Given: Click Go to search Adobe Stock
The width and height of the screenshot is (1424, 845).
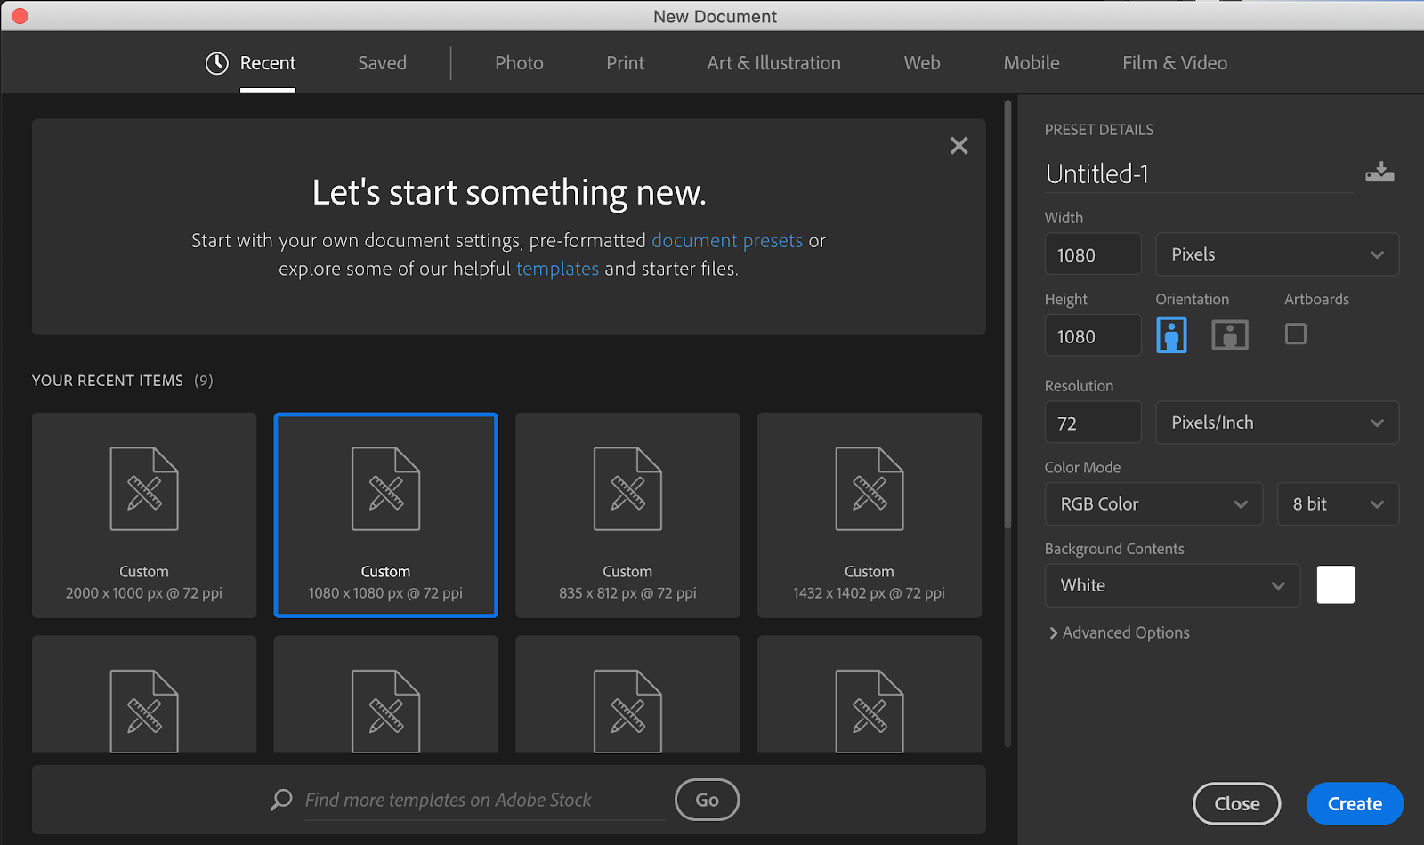Looking at the screenshot, I should point(707,800).
